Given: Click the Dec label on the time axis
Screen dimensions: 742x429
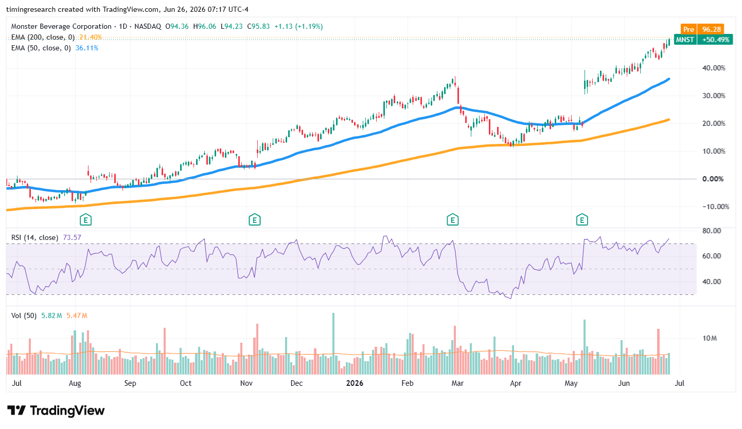Looking at the screenshot, I should (296, 383).
